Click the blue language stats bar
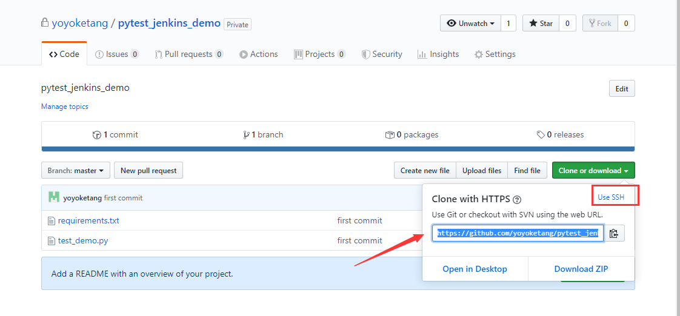This screenshot has width=680, height=316. pos(338,149)
